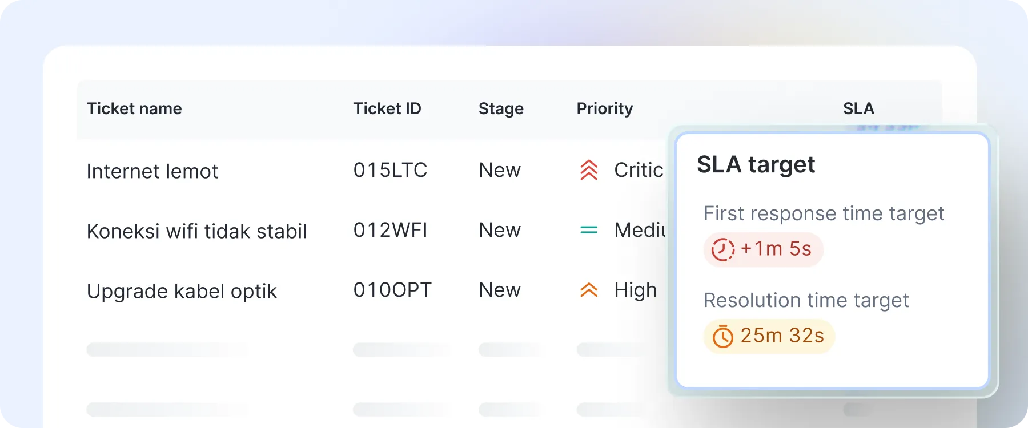Sort by Ticket name column header
1028x428 pixels.
coord(134,108)
